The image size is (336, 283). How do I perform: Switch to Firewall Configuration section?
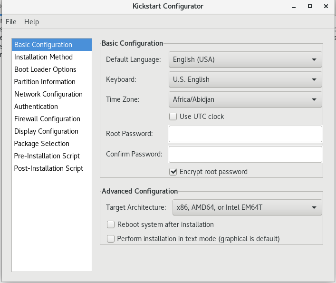(47, 119)
